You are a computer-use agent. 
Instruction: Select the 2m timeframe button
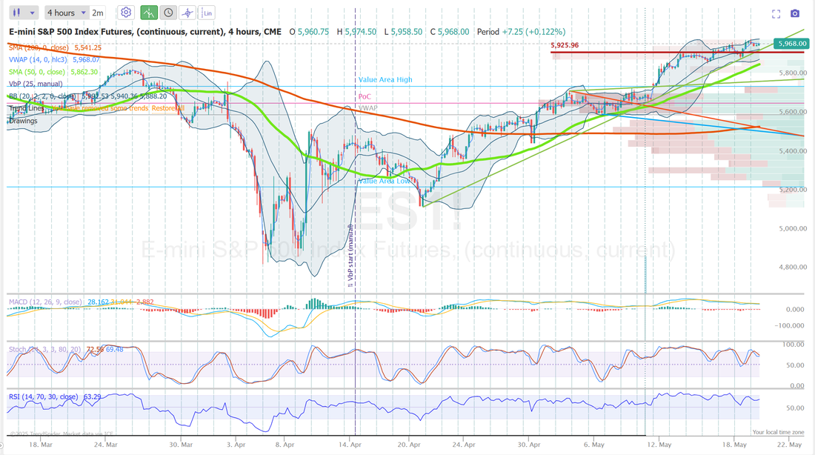point(98,13)
